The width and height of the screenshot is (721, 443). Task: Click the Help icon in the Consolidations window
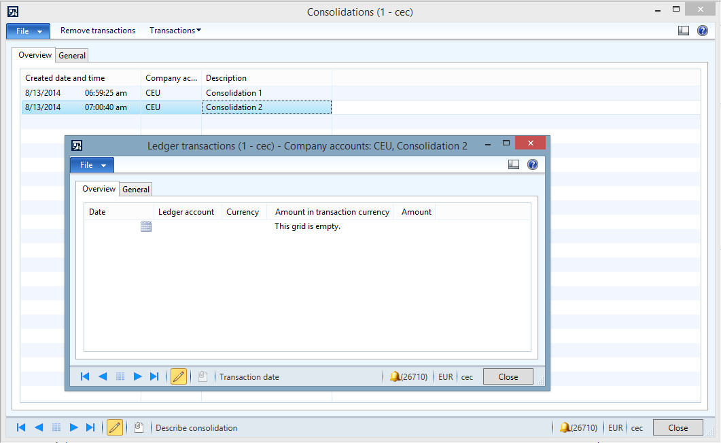[x=703, y=31]
